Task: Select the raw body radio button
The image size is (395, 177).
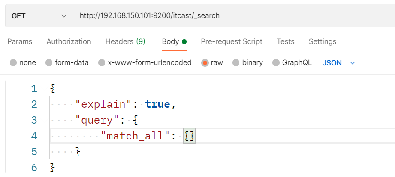Action: coord(205,63)
